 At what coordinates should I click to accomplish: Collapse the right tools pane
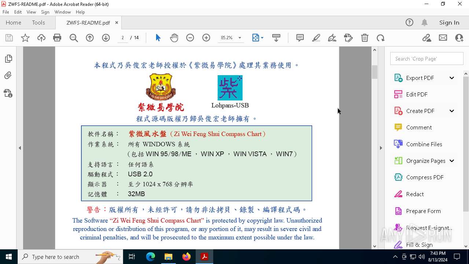(381, 148)
